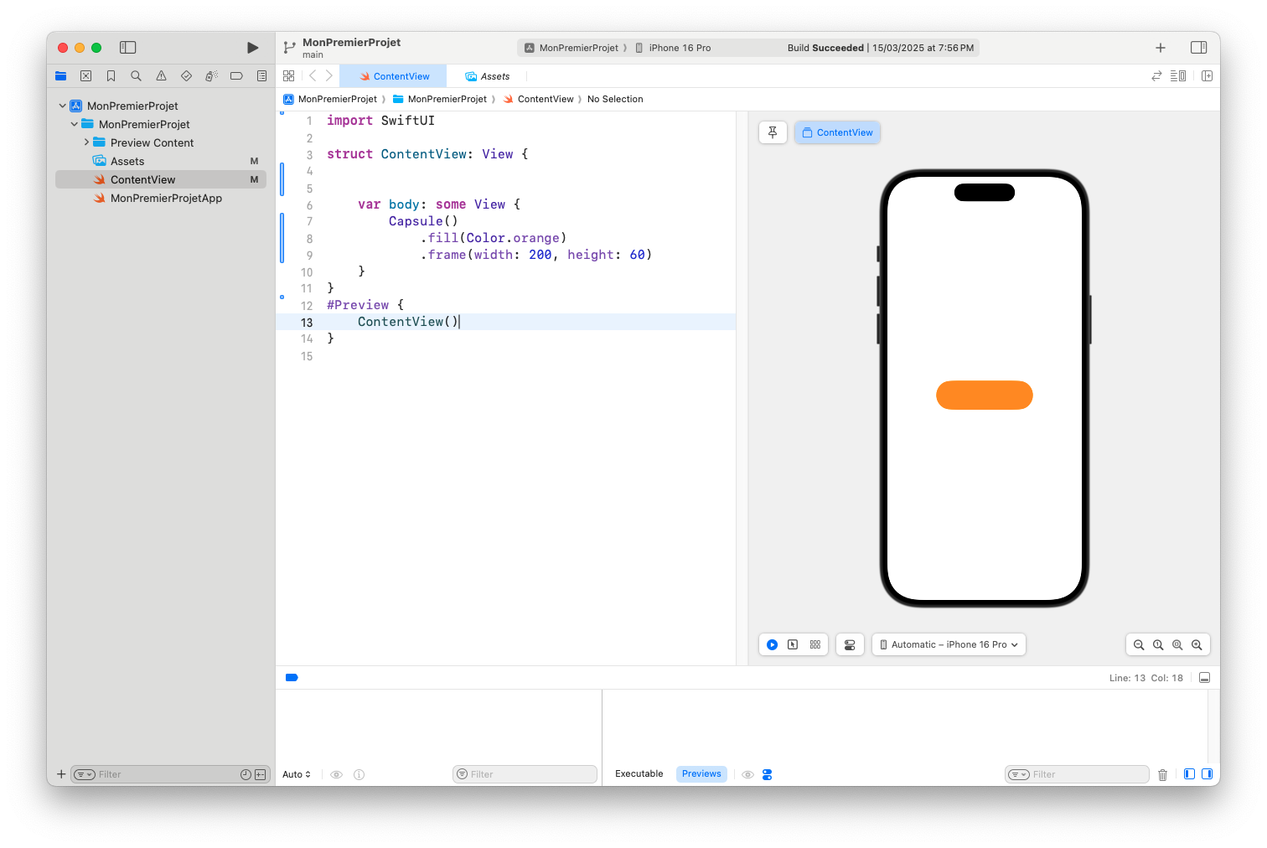Toggle the inspector panel on right
The width and height of the screenshot is (1267, 848).
point(1199,48)
